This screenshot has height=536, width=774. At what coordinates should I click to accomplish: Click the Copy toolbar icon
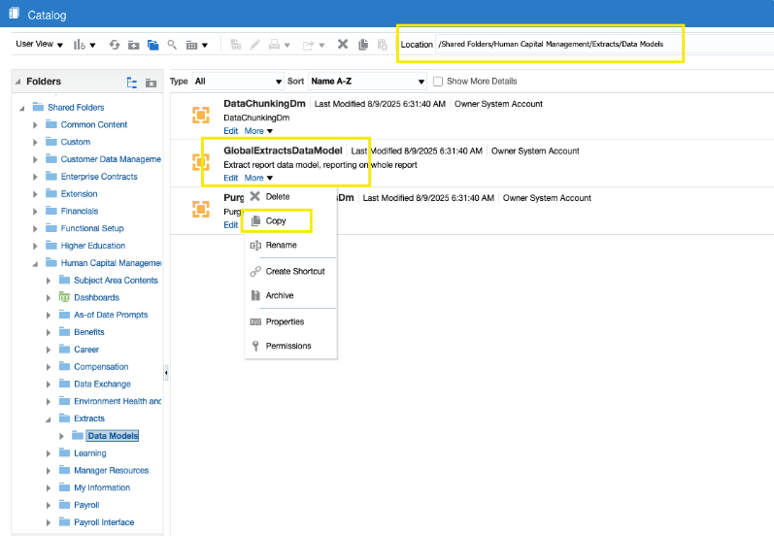click(363, 45)
